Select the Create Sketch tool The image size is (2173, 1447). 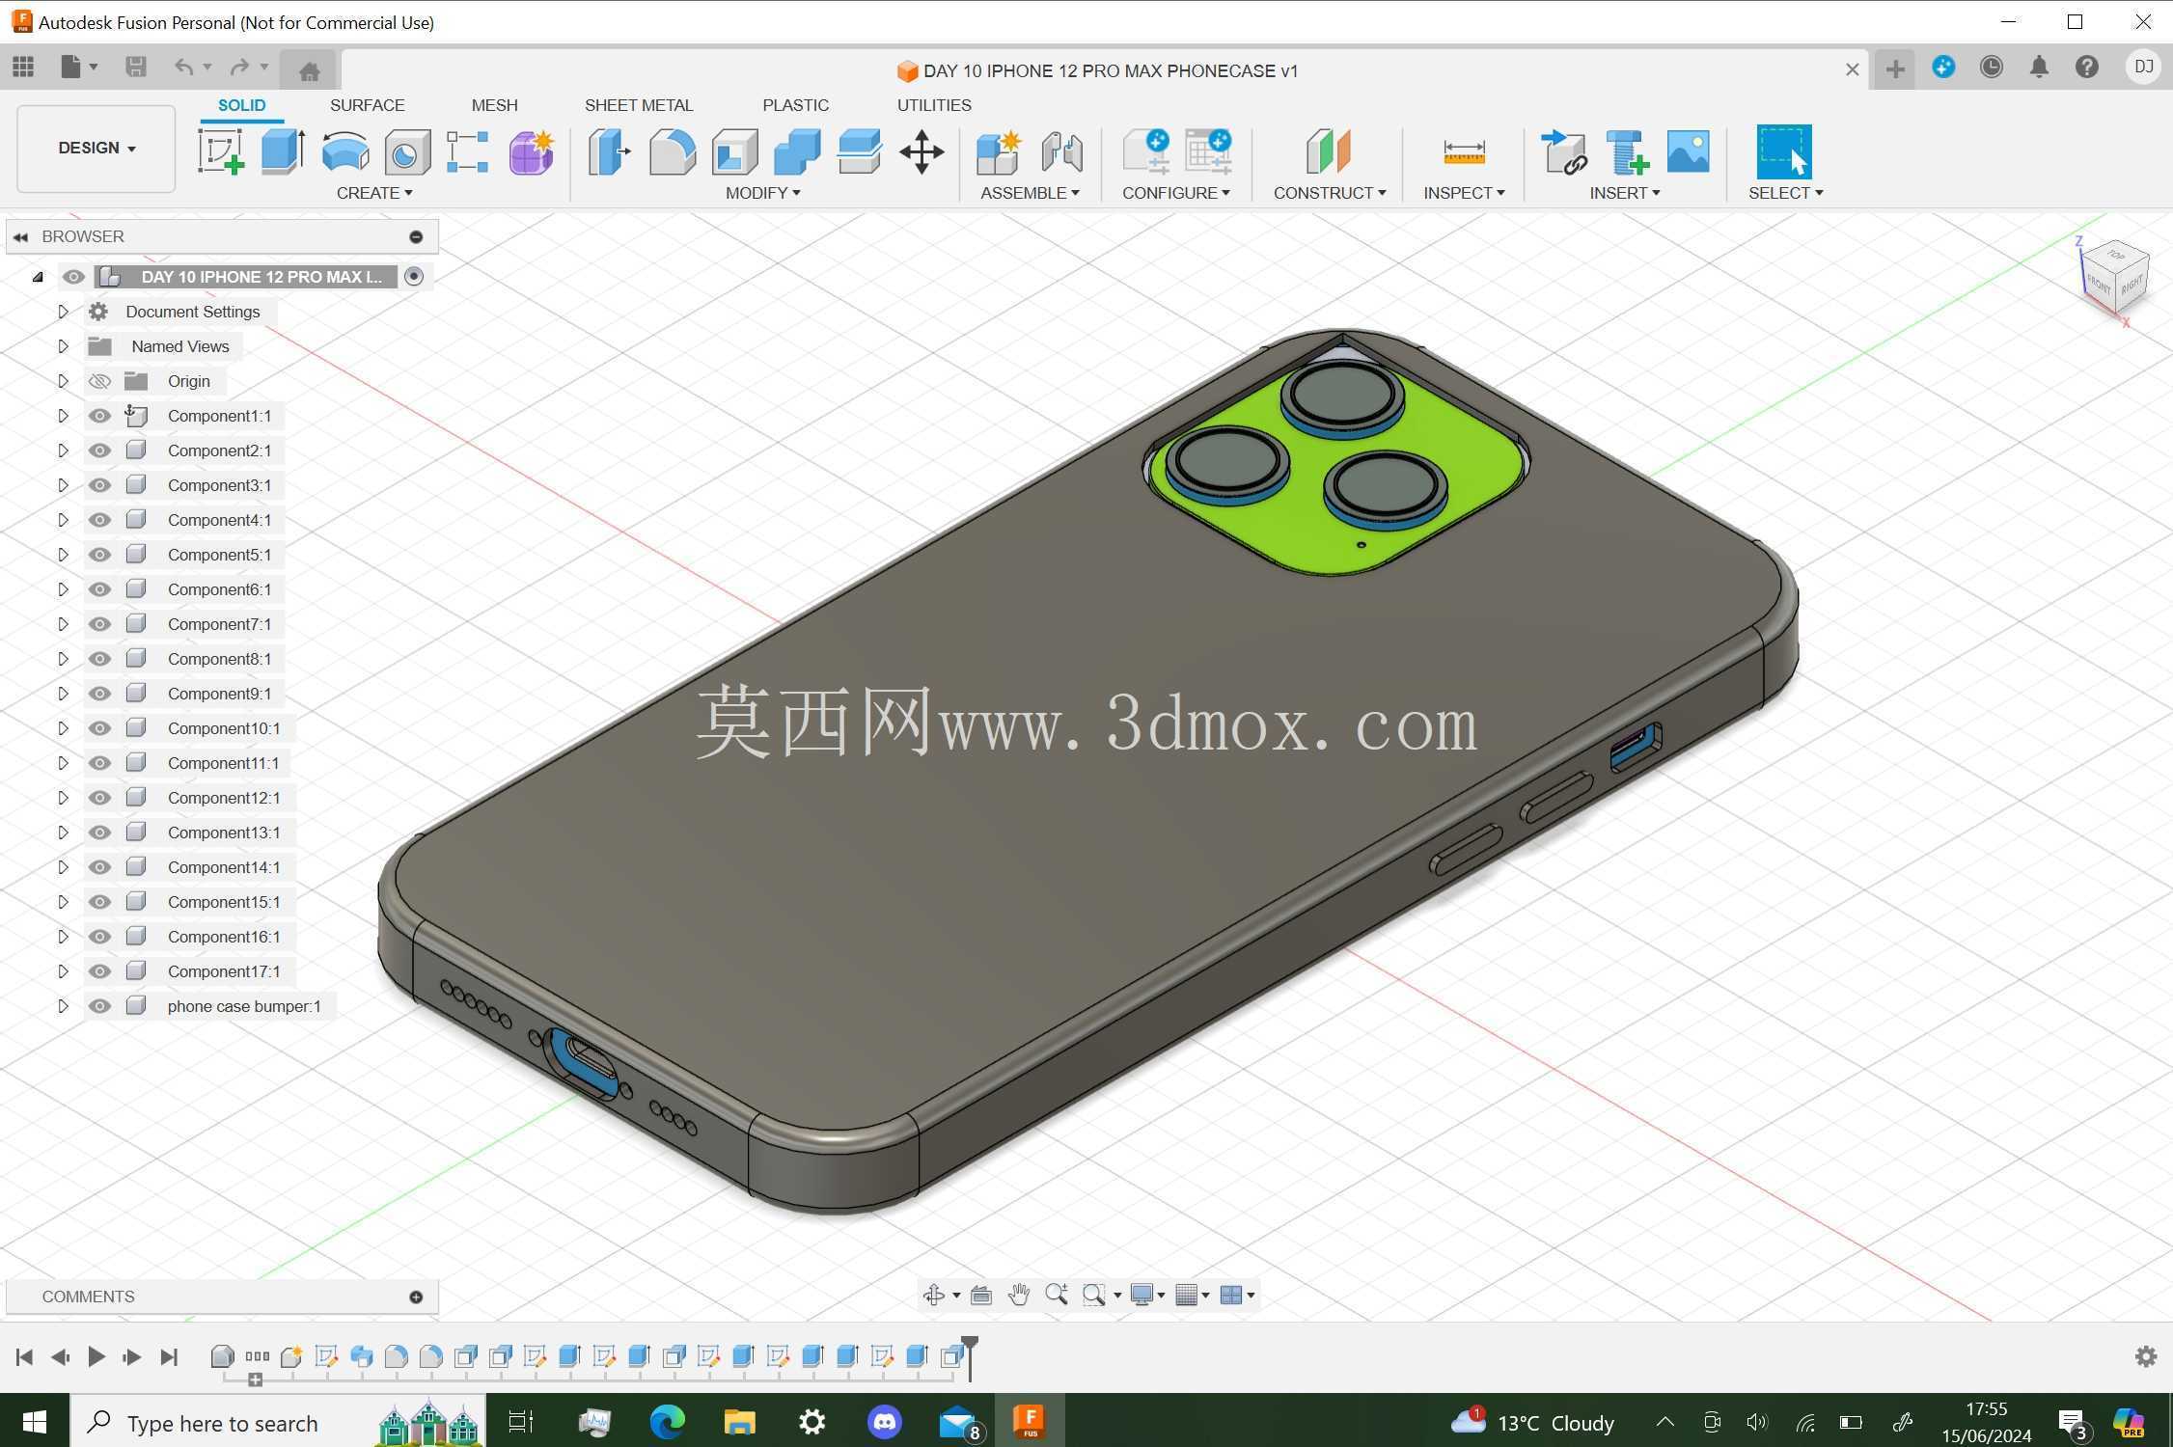pos(221,151)
